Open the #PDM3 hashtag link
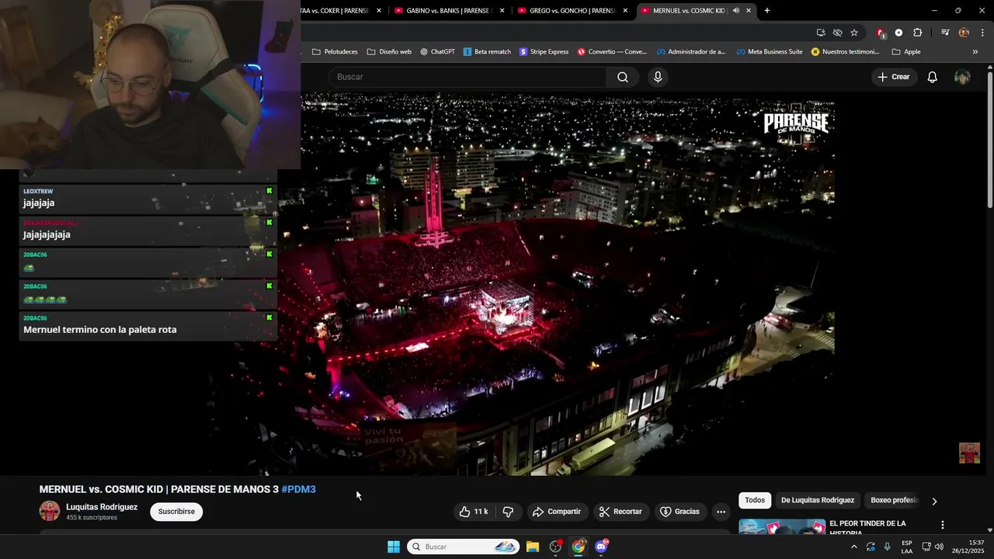This screenshot has width=994, height=559. pyautogui.click(x=298, y=489)
